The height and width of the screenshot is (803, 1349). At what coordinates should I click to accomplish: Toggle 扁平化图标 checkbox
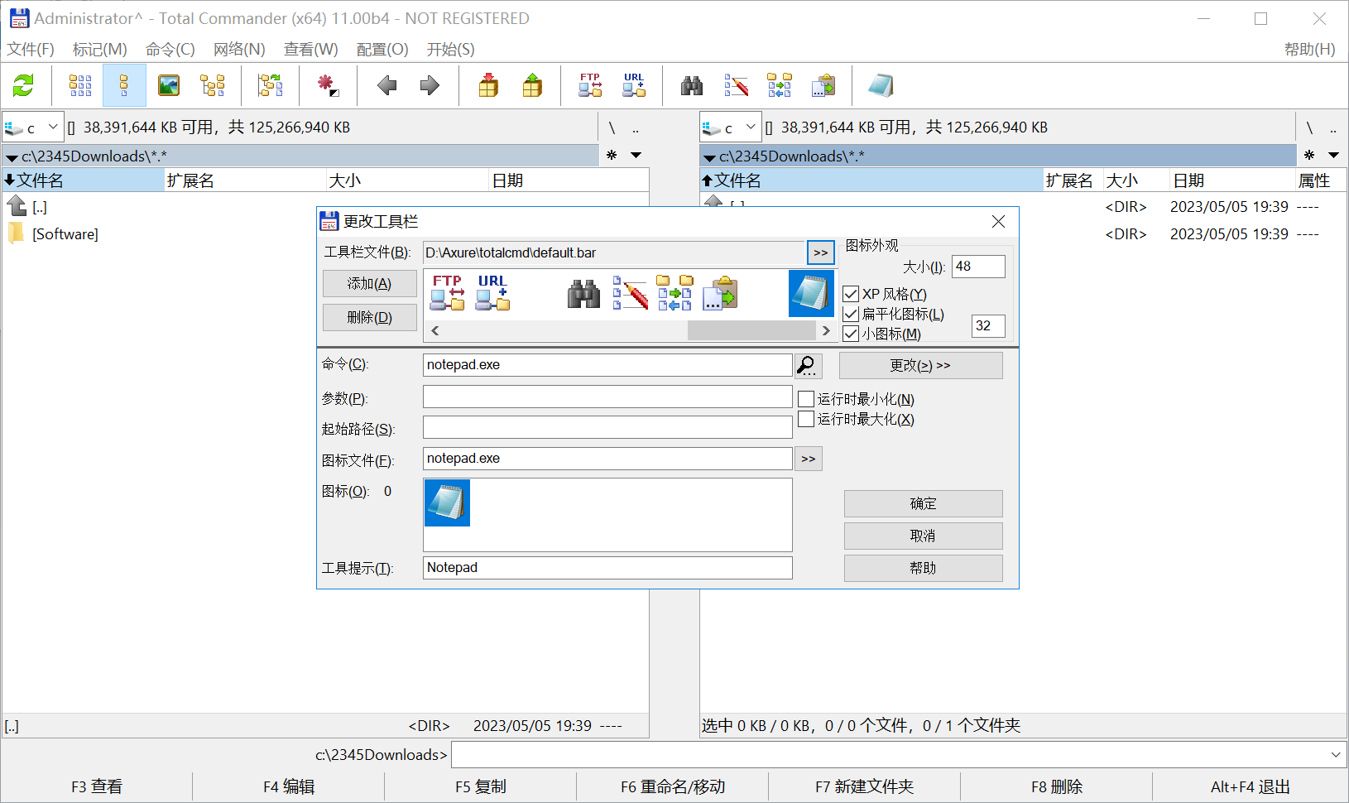click(851, 314)
